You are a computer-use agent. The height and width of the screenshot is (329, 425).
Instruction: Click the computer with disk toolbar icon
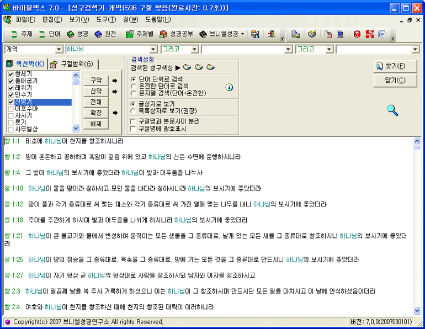pyautogui.click(x=296, y=34)
